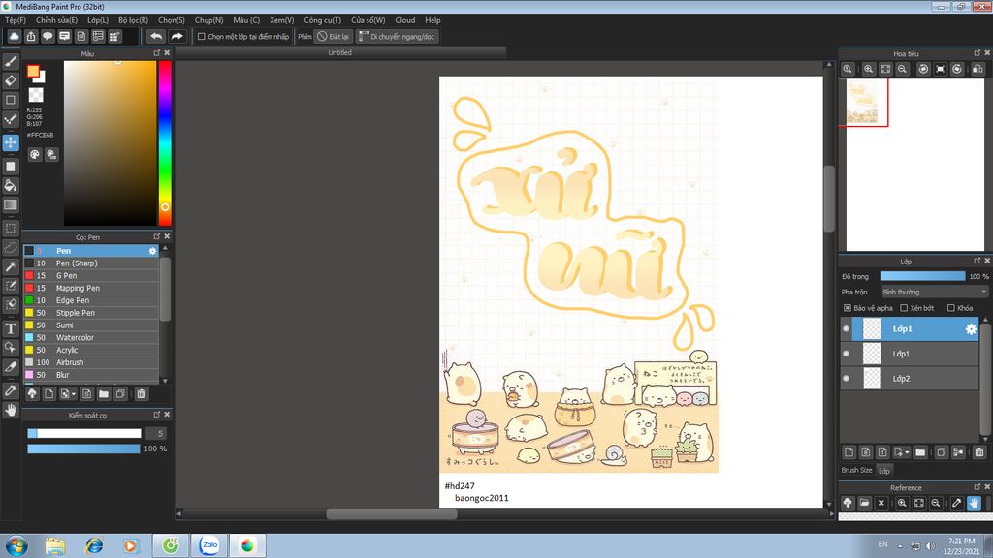Click the navigator canvas thumbnail preview
This screenshot has height=558, width=993.
pos(862,102)
